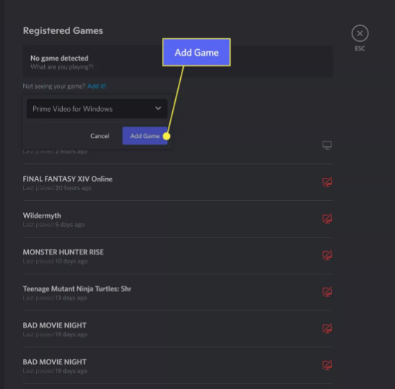Select the Wildermyth game name

point(42,215)
